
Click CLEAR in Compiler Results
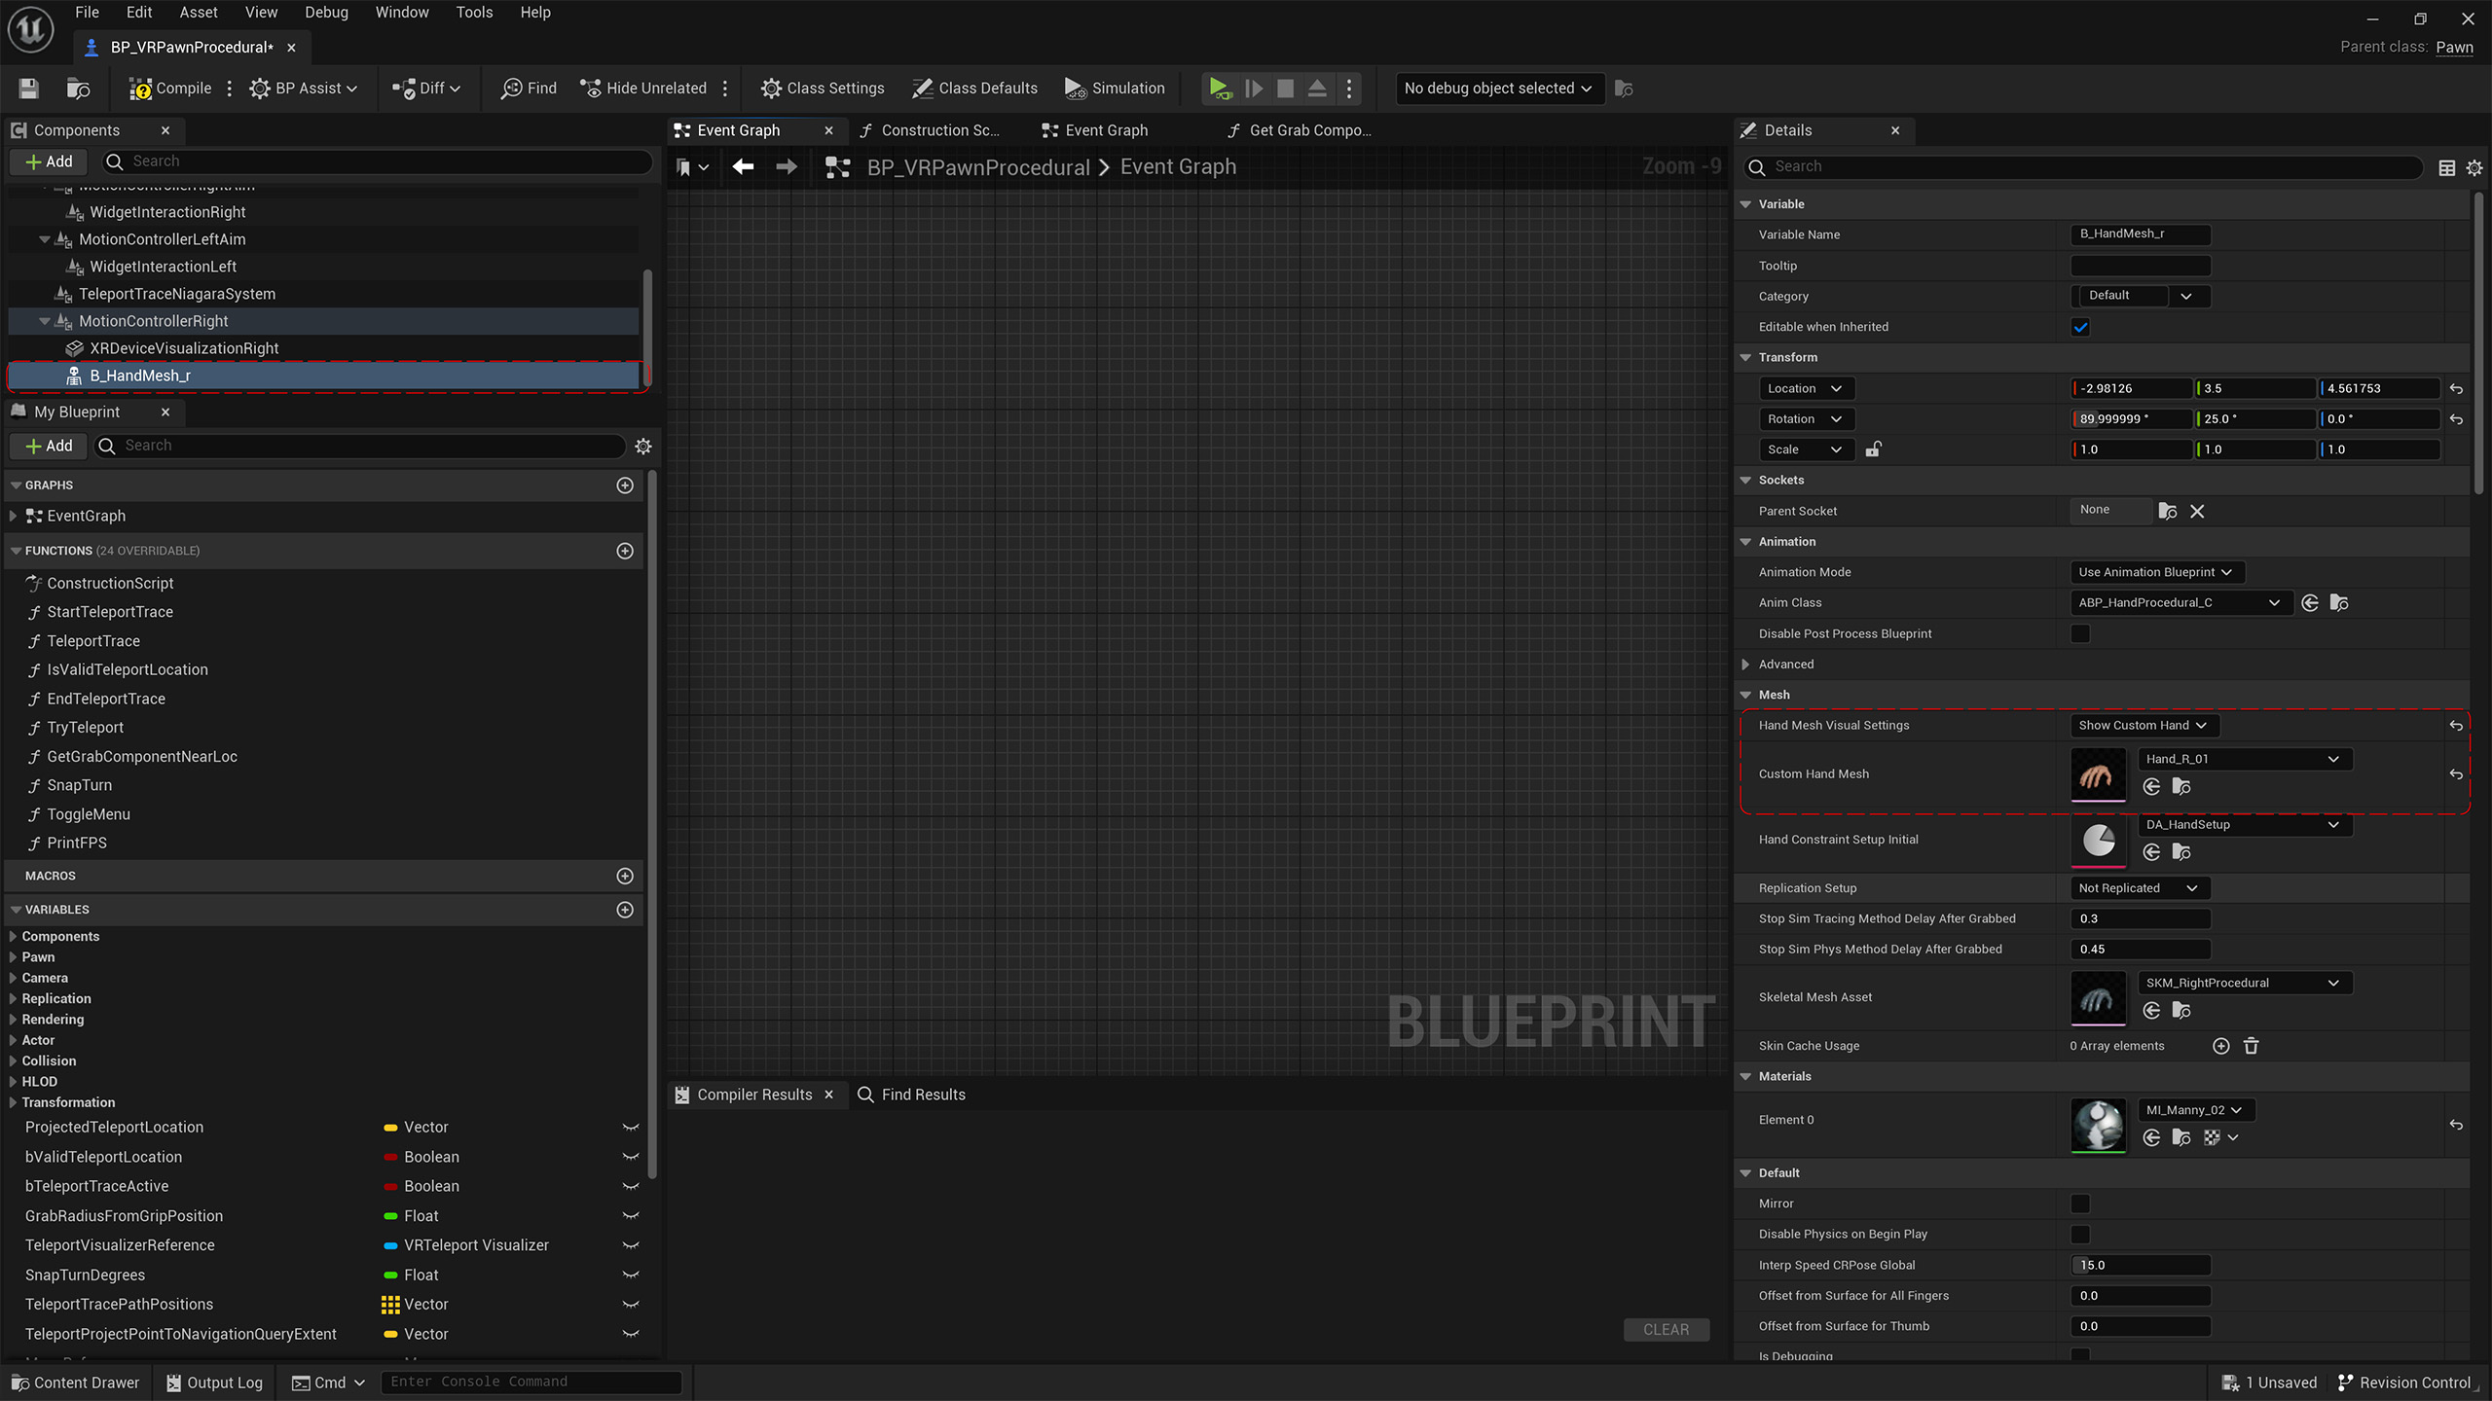tap(1666, 1329)
